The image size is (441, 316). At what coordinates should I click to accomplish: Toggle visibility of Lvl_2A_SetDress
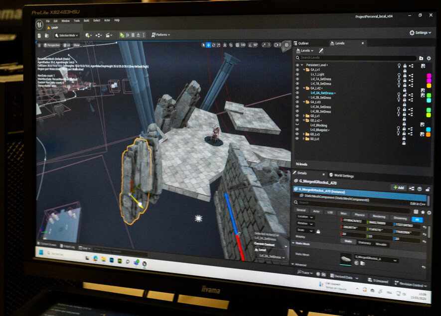[x=297, y=93]
